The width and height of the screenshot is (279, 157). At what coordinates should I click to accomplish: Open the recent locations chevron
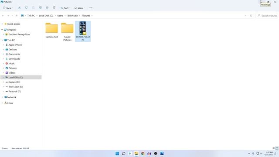(13, 16)
